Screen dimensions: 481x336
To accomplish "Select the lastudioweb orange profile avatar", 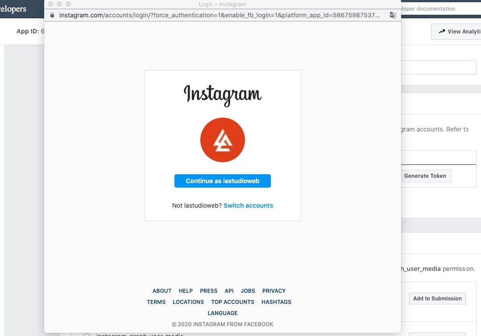I will (223, 140).
